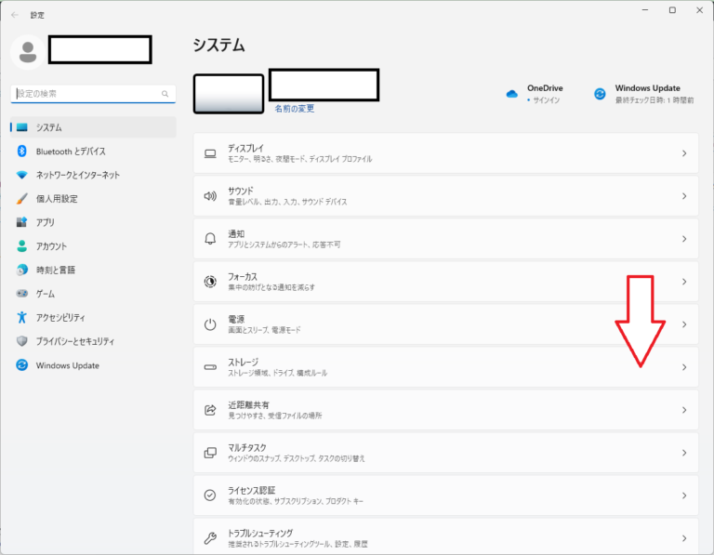
Task: Open 時刻と言語 in the sidebar
Action: coord(56,270)
